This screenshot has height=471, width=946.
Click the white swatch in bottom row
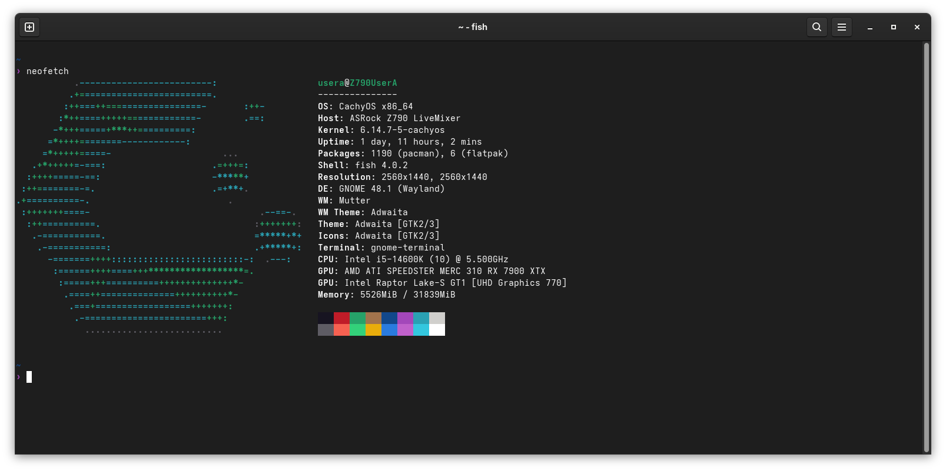(437, 330)
